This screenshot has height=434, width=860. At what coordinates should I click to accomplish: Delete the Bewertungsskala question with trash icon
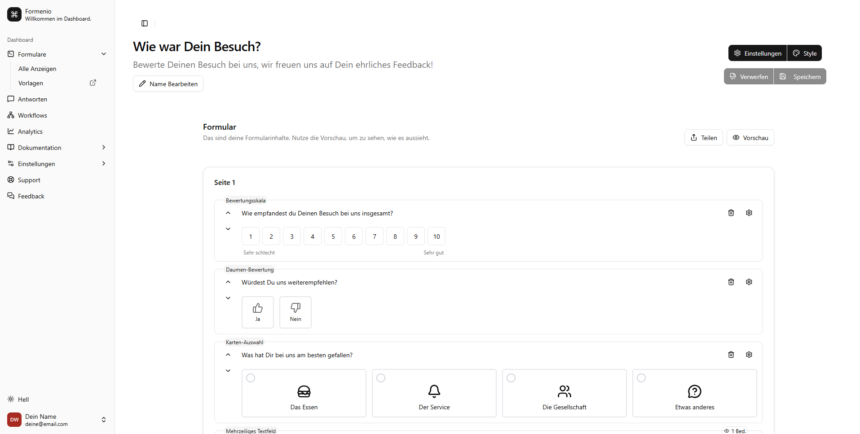pyautogui.click(x=731, y=213)
